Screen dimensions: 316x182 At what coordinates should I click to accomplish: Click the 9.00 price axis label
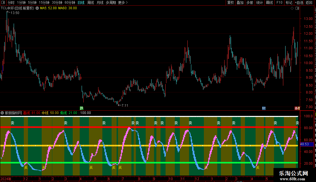click(x=309, y=78)
